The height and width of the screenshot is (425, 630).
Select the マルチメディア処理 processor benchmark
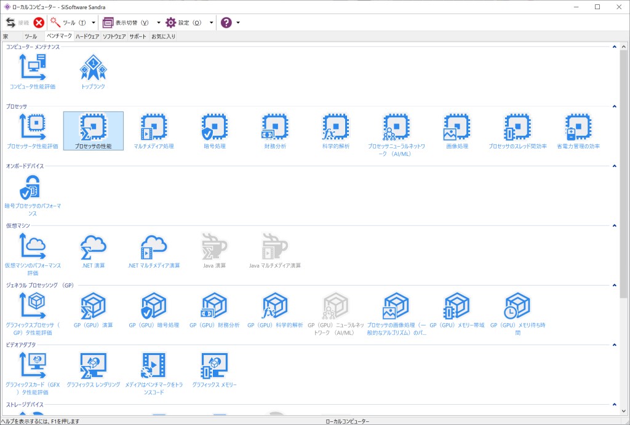(x=154, y=127)
